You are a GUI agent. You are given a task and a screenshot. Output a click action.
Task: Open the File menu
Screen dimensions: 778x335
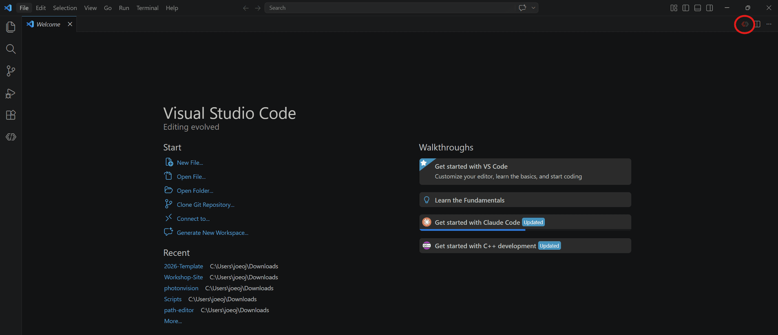[x=24, y=8]
